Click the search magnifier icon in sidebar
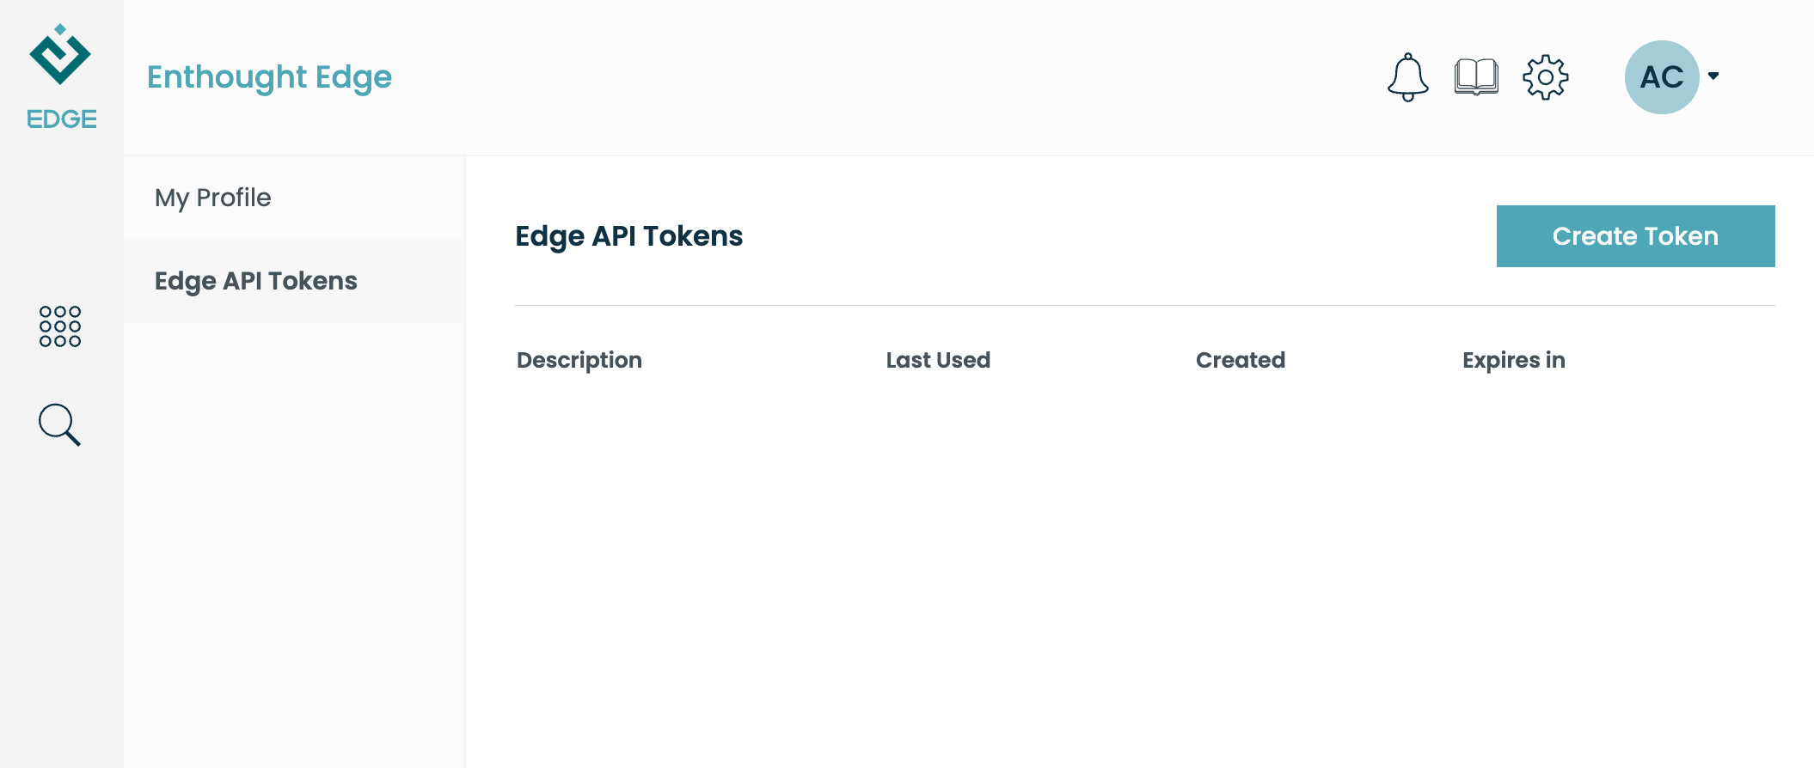 (x=60, y=425)
